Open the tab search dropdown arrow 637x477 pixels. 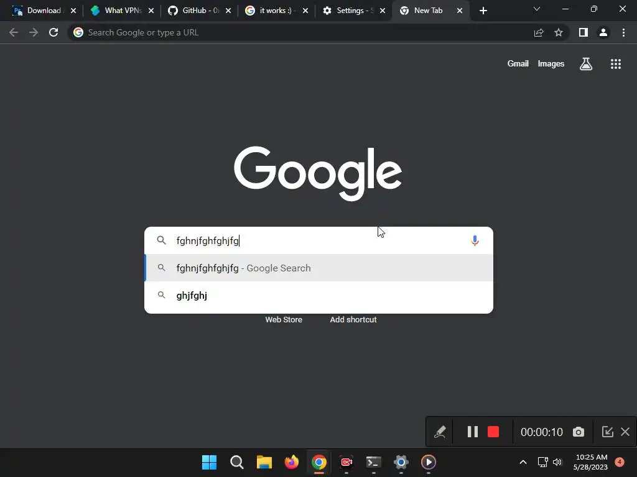pos(537,9)
